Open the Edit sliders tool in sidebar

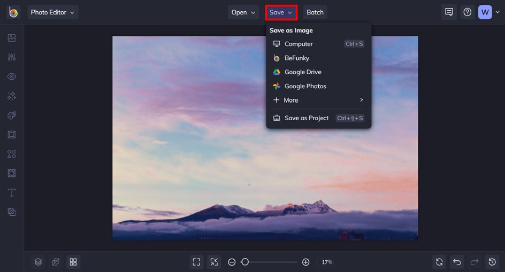pyautogui.click(x=12, y=57)
